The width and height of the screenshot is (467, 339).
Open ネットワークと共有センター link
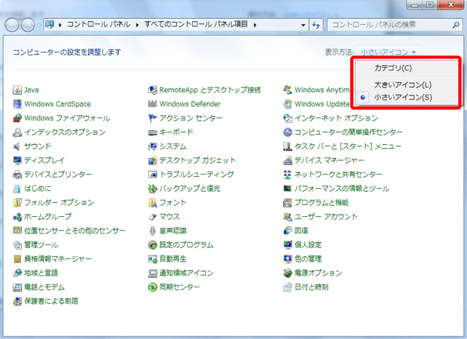[338, 175]
